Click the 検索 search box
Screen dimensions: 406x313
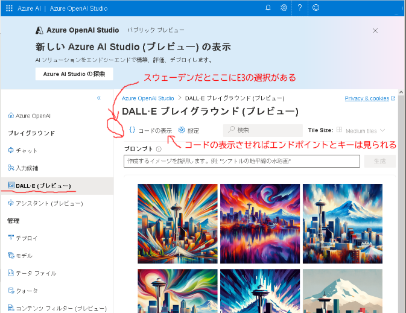coord(263,130)
